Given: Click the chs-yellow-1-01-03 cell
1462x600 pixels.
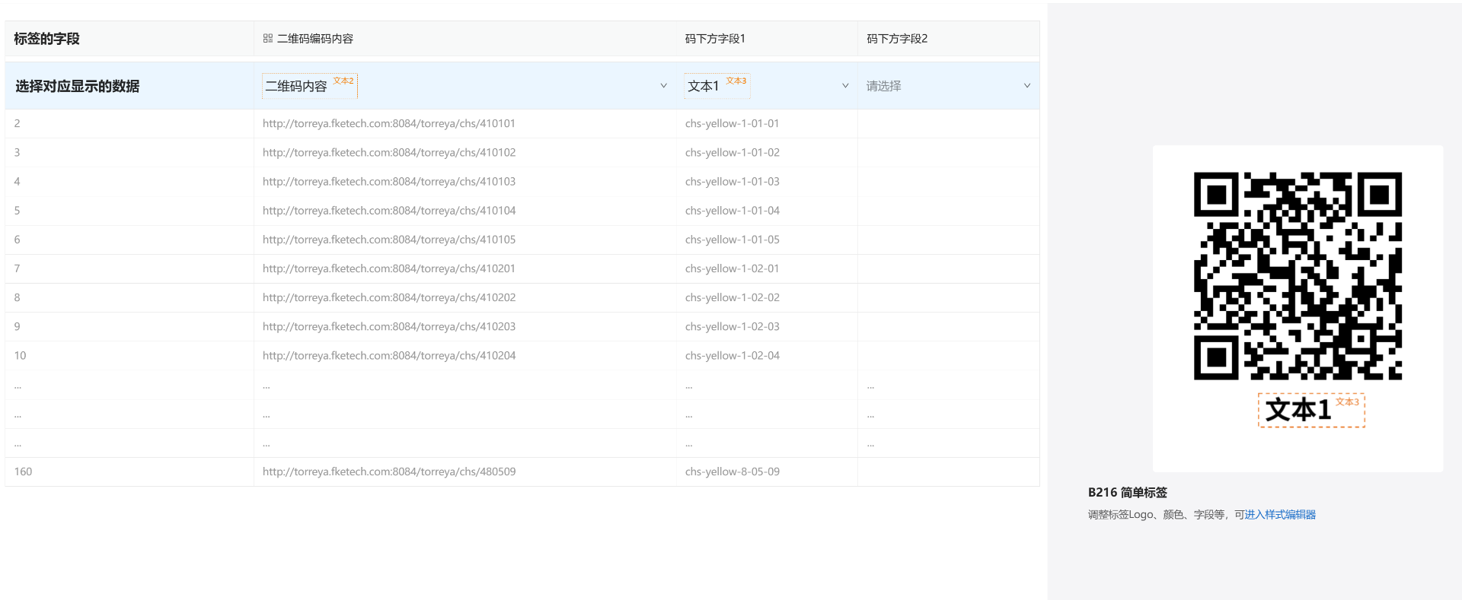Looking at the screenshot, I should [732, 182].
